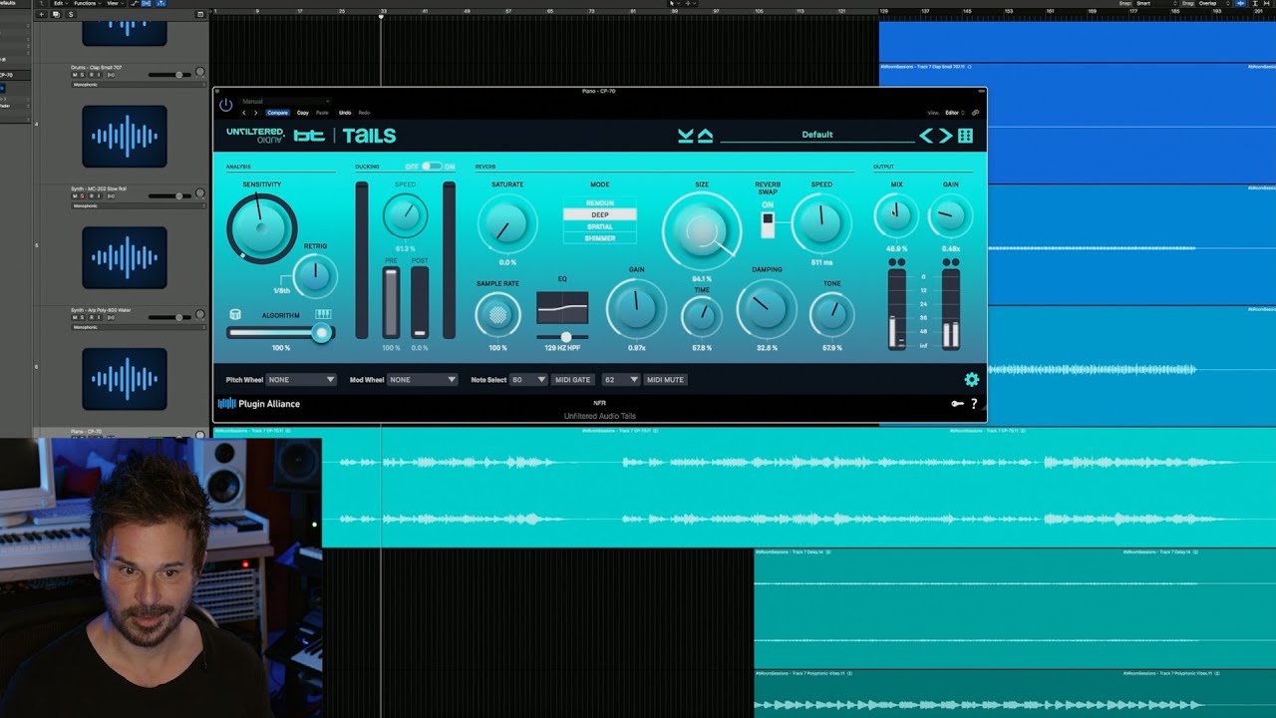
Task: Open the Pitch Wheel dropdown
Action: 301,380
